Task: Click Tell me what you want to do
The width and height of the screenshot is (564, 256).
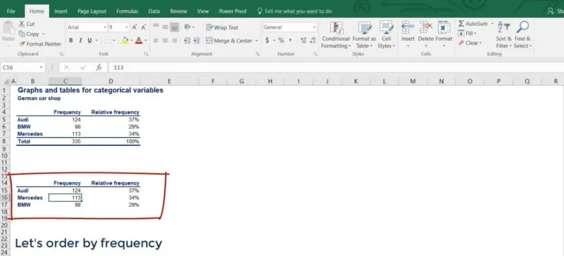Action: tap(297, 11)
